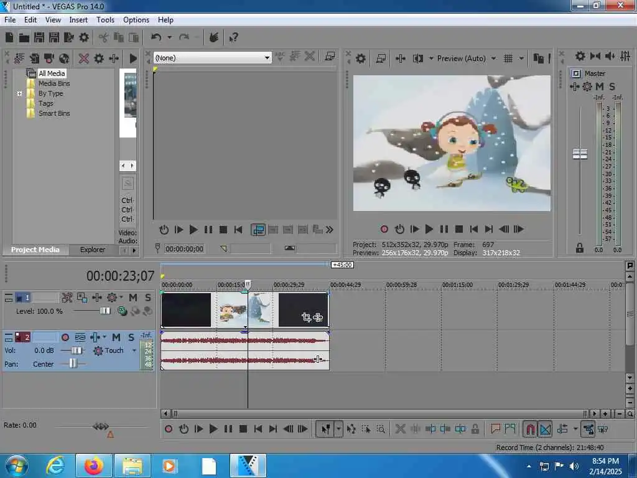
Task: Click Record in the timeline transport bar
Action: click(x=169, y=429)
